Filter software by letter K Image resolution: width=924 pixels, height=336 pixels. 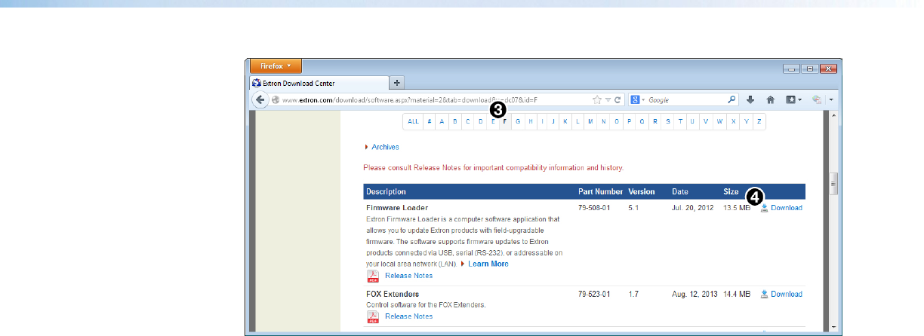click(565, 121)
